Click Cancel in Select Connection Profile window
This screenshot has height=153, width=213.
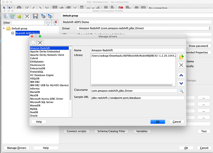click(204, 148)
